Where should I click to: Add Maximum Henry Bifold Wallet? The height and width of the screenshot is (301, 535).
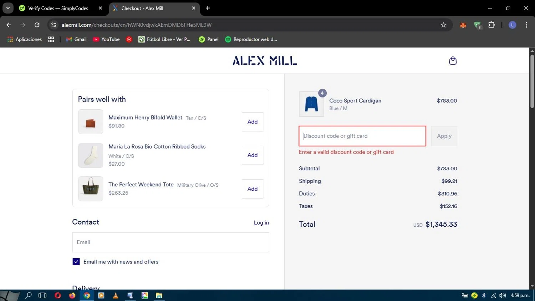253,122
